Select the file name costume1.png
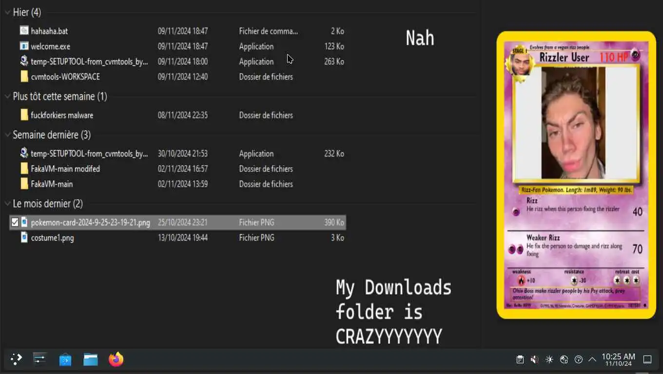 [x=52, y=238]
